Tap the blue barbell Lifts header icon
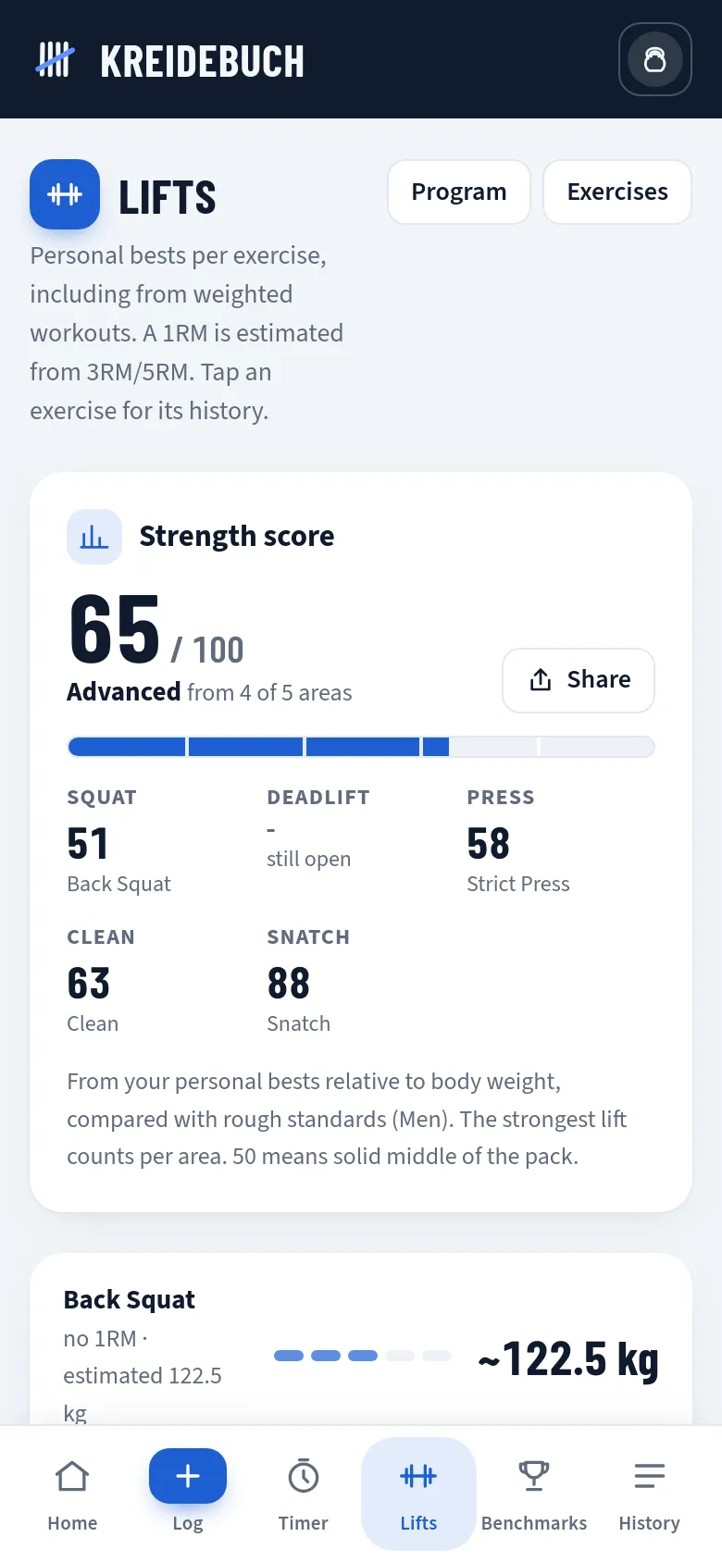Viewport: 722px width, 1562px height. click(65, 194)
